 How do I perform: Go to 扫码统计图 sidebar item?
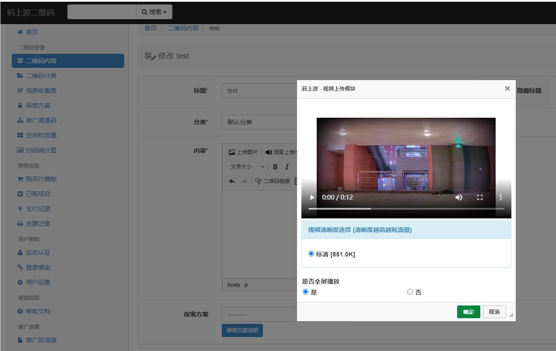coord(41,150)
